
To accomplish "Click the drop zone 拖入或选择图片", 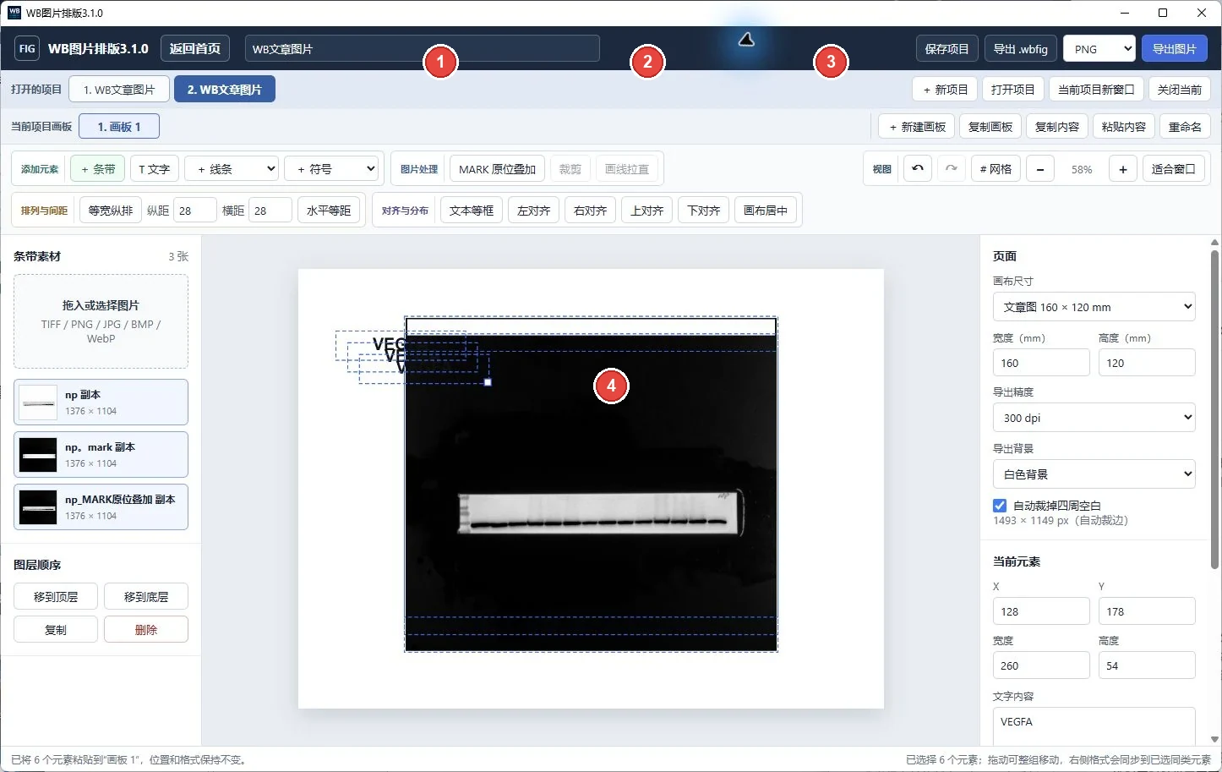I will pyautogui.click(x=101, y=321).
